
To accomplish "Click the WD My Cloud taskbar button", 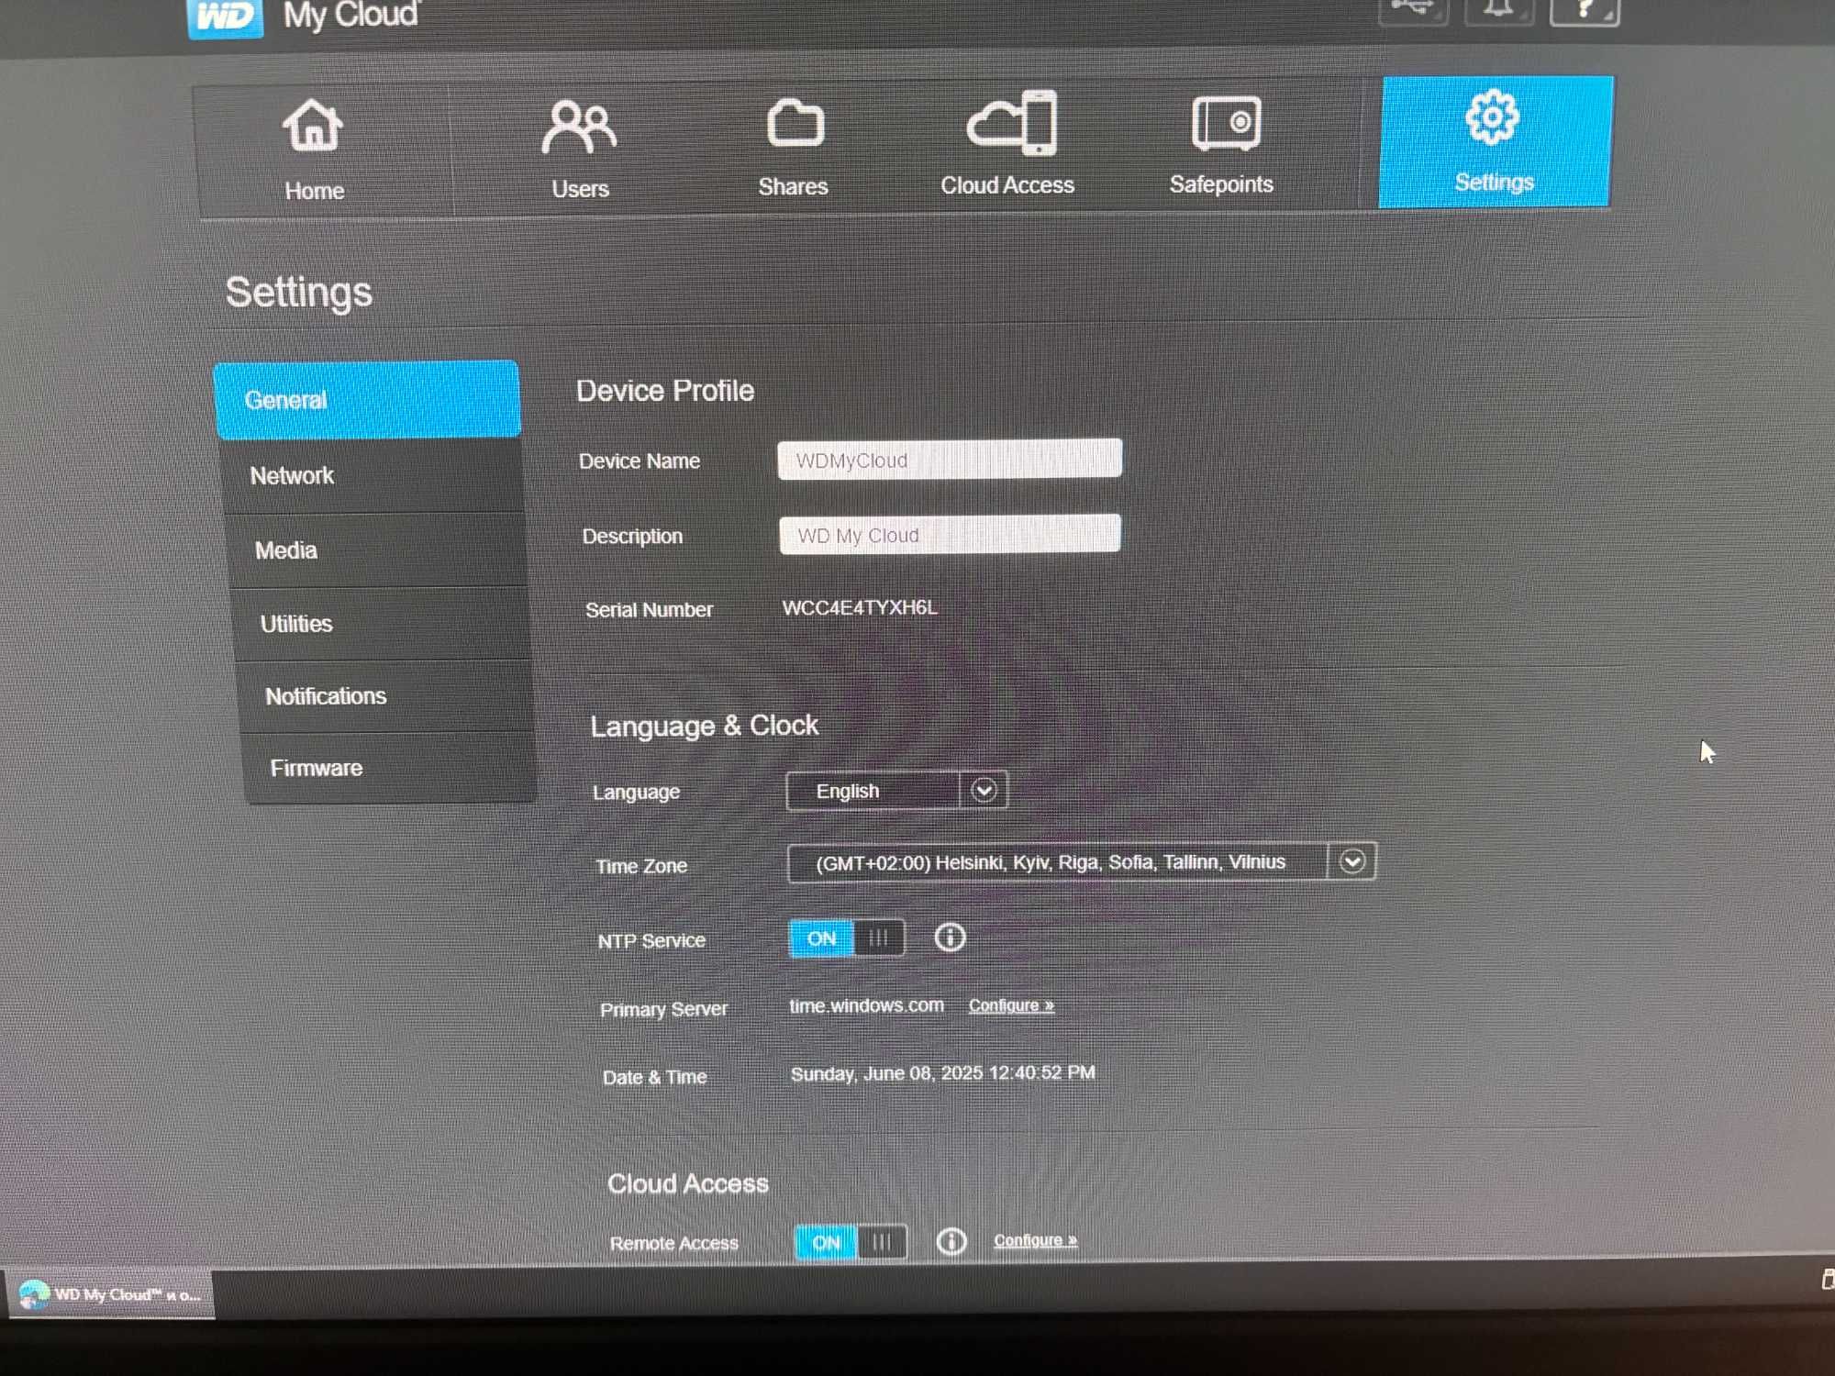I will [110, 1294].
